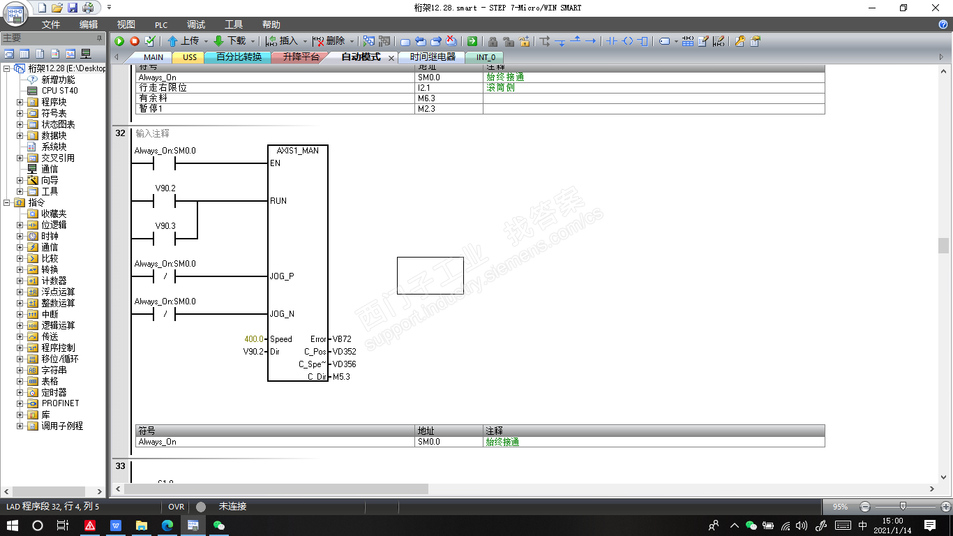The image size is (953, 536).
Task: Expand the 状态图表 tree node
Action: coord(20,124)
